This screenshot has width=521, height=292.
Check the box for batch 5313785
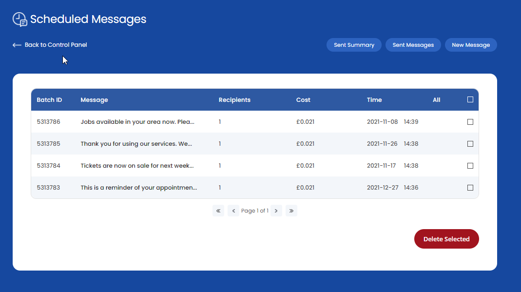click(x=470, y=144)
